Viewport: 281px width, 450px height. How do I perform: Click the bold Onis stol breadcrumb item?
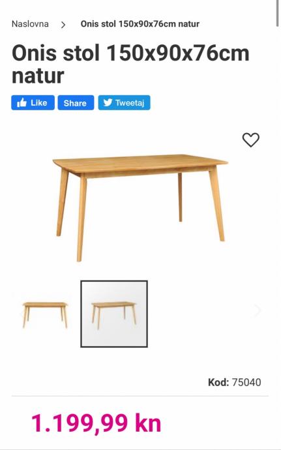pyautogui.click(x=140, y=24)
